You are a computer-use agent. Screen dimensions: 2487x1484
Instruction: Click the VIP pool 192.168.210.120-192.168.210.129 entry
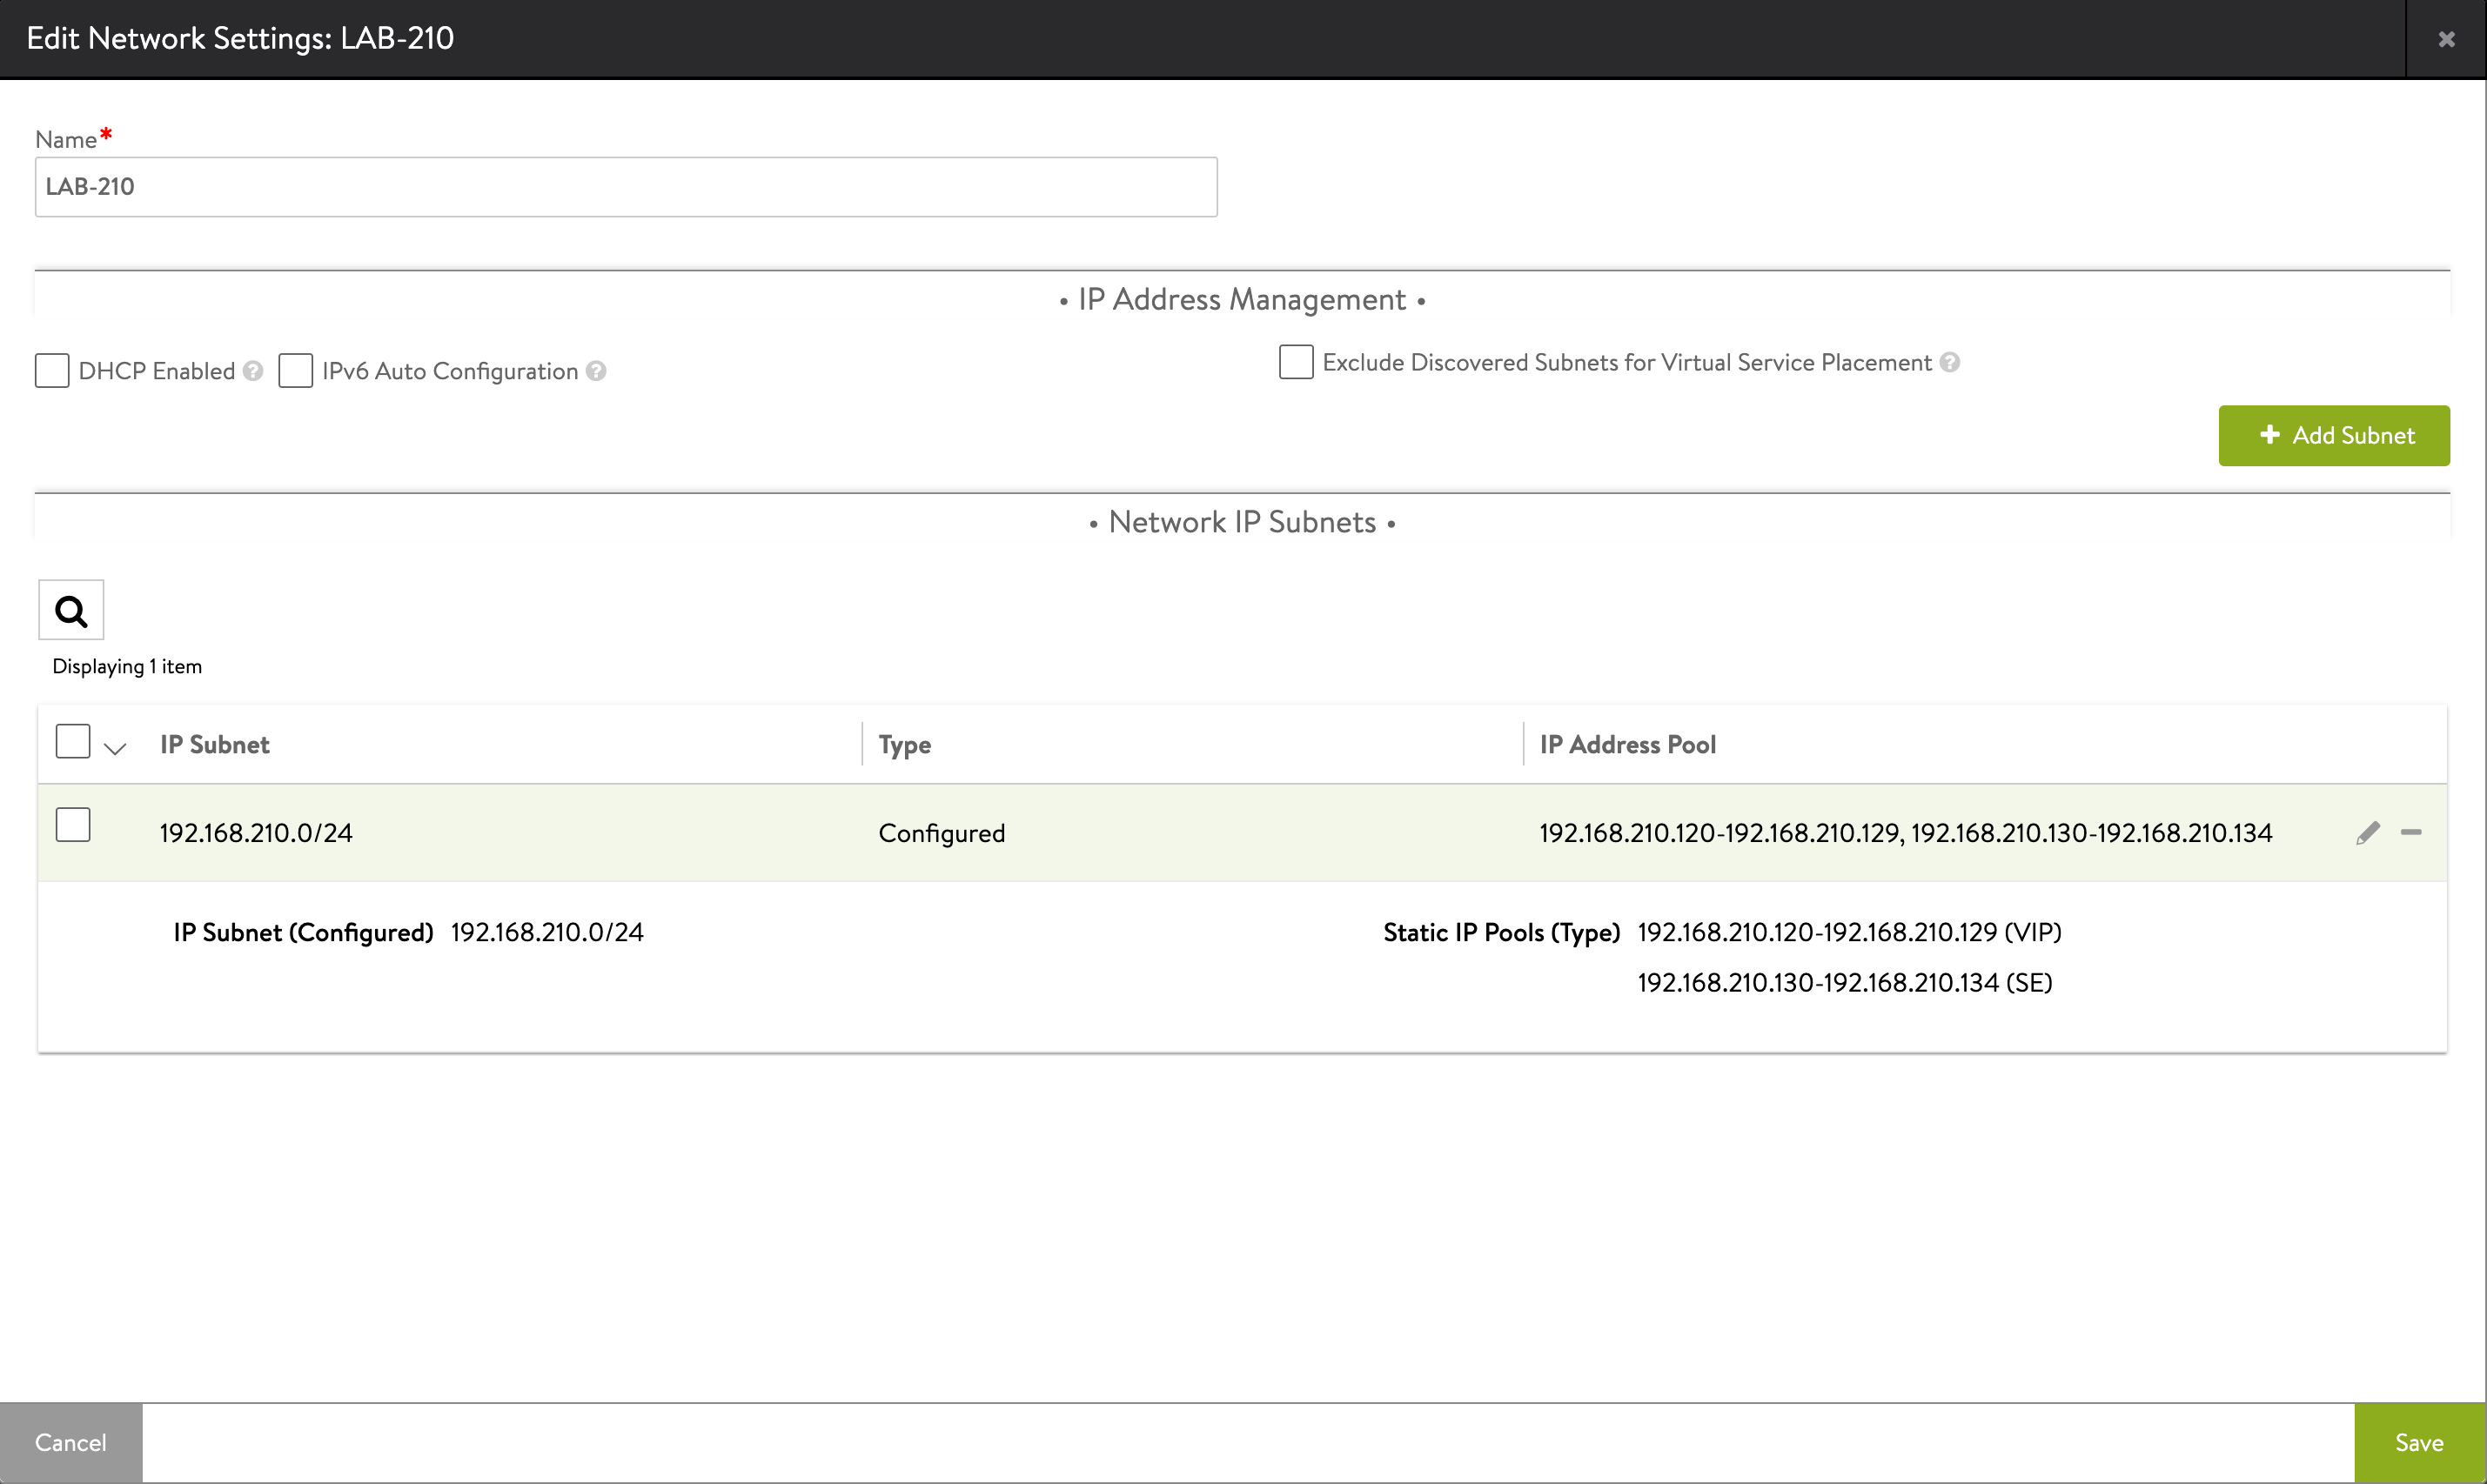(x=1849, y=932)
